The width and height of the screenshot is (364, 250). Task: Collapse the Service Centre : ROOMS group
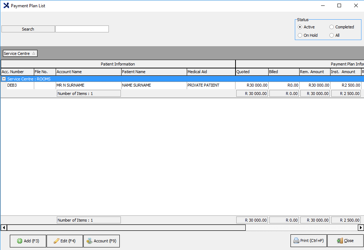coord(4,79)
